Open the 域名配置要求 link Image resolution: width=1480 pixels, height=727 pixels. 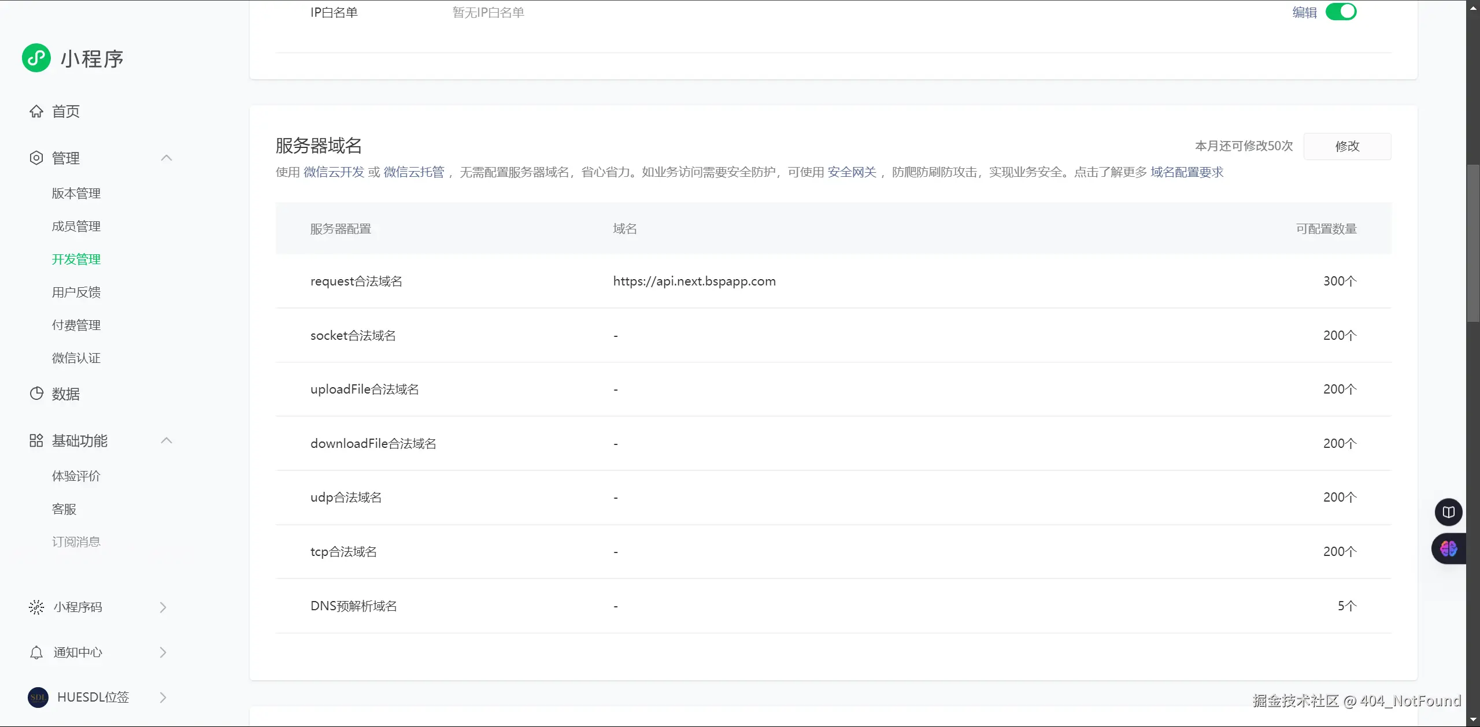pyautogui.click(x=1187, y=172)
